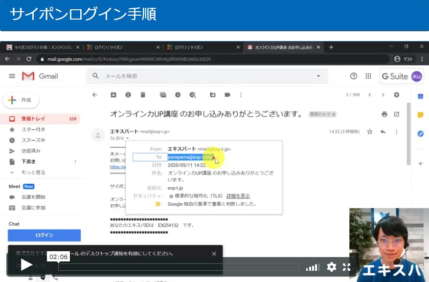
Task: Open 受信トレイ folder in sidebar
Action: click(x=33, y=119)
